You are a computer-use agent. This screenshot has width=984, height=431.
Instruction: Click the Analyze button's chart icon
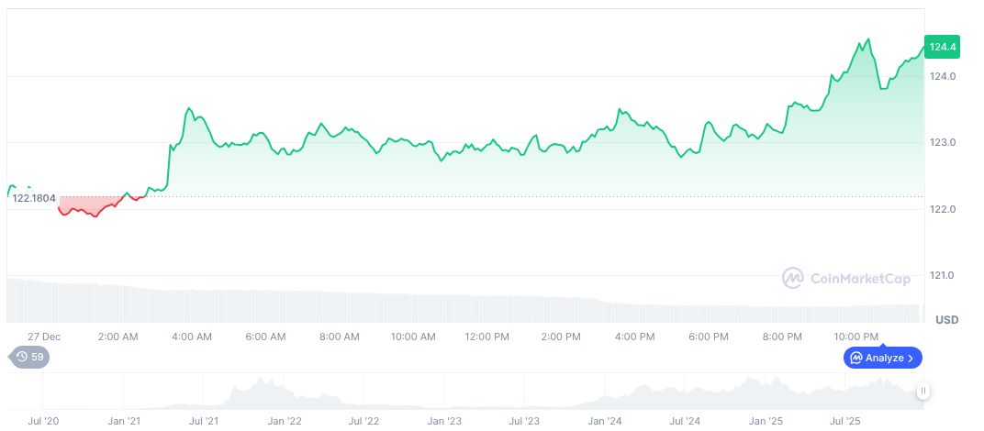[855, 358]
